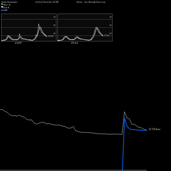The width and height of the screenshot is (171, 171).
Task: Click the 17.54 value in FULL chart
Action: [107, 36]
